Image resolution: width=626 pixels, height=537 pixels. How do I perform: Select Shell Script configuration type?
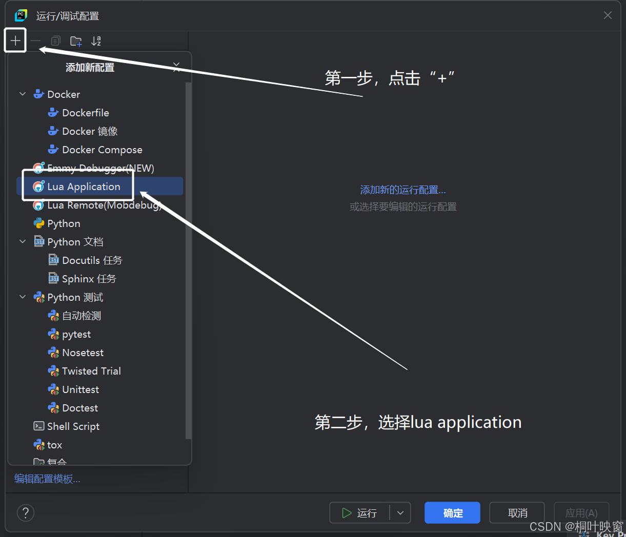[100, 426]
